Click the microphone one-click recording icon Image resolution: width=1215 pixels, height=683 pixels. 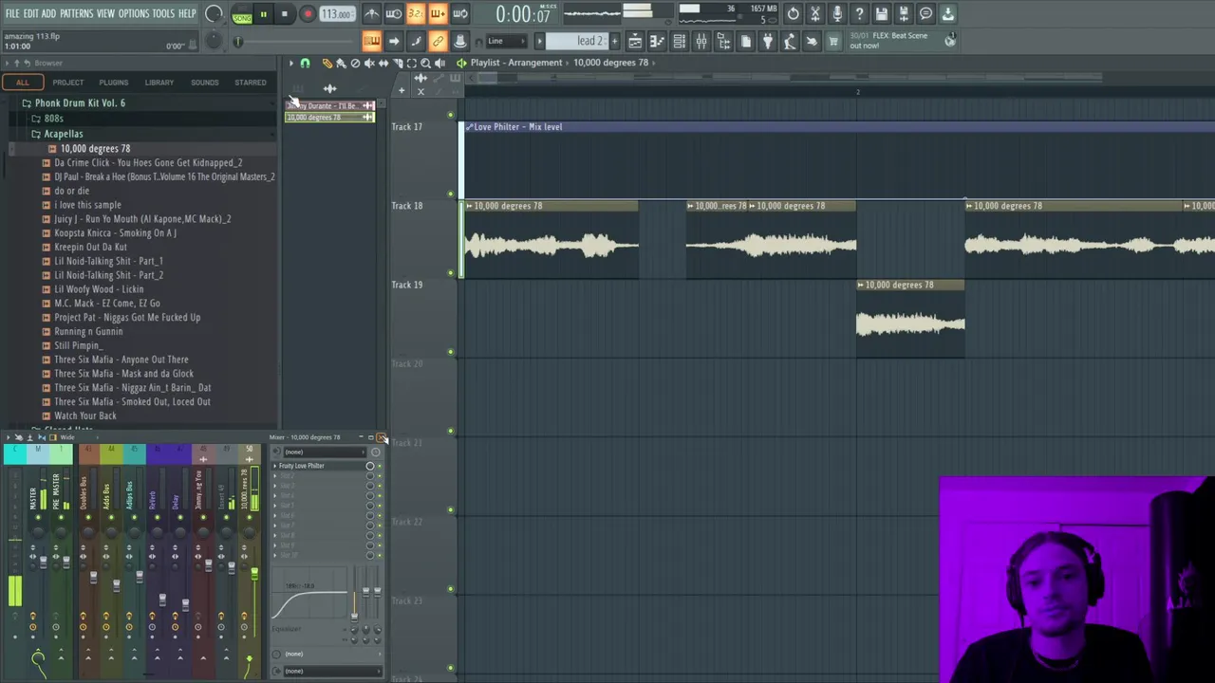pyautogui.click(x=837, y=14)
